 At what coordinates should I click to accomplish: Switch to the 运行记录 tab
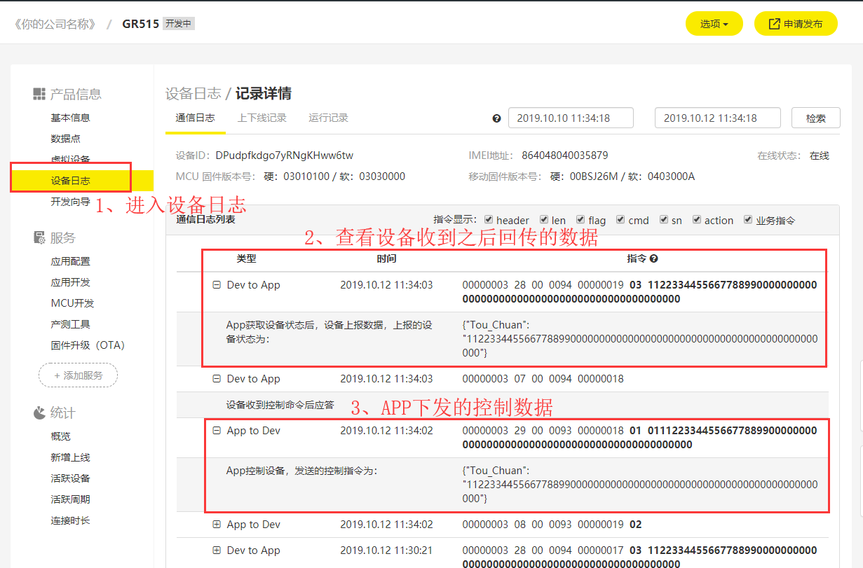coord(328,118)
